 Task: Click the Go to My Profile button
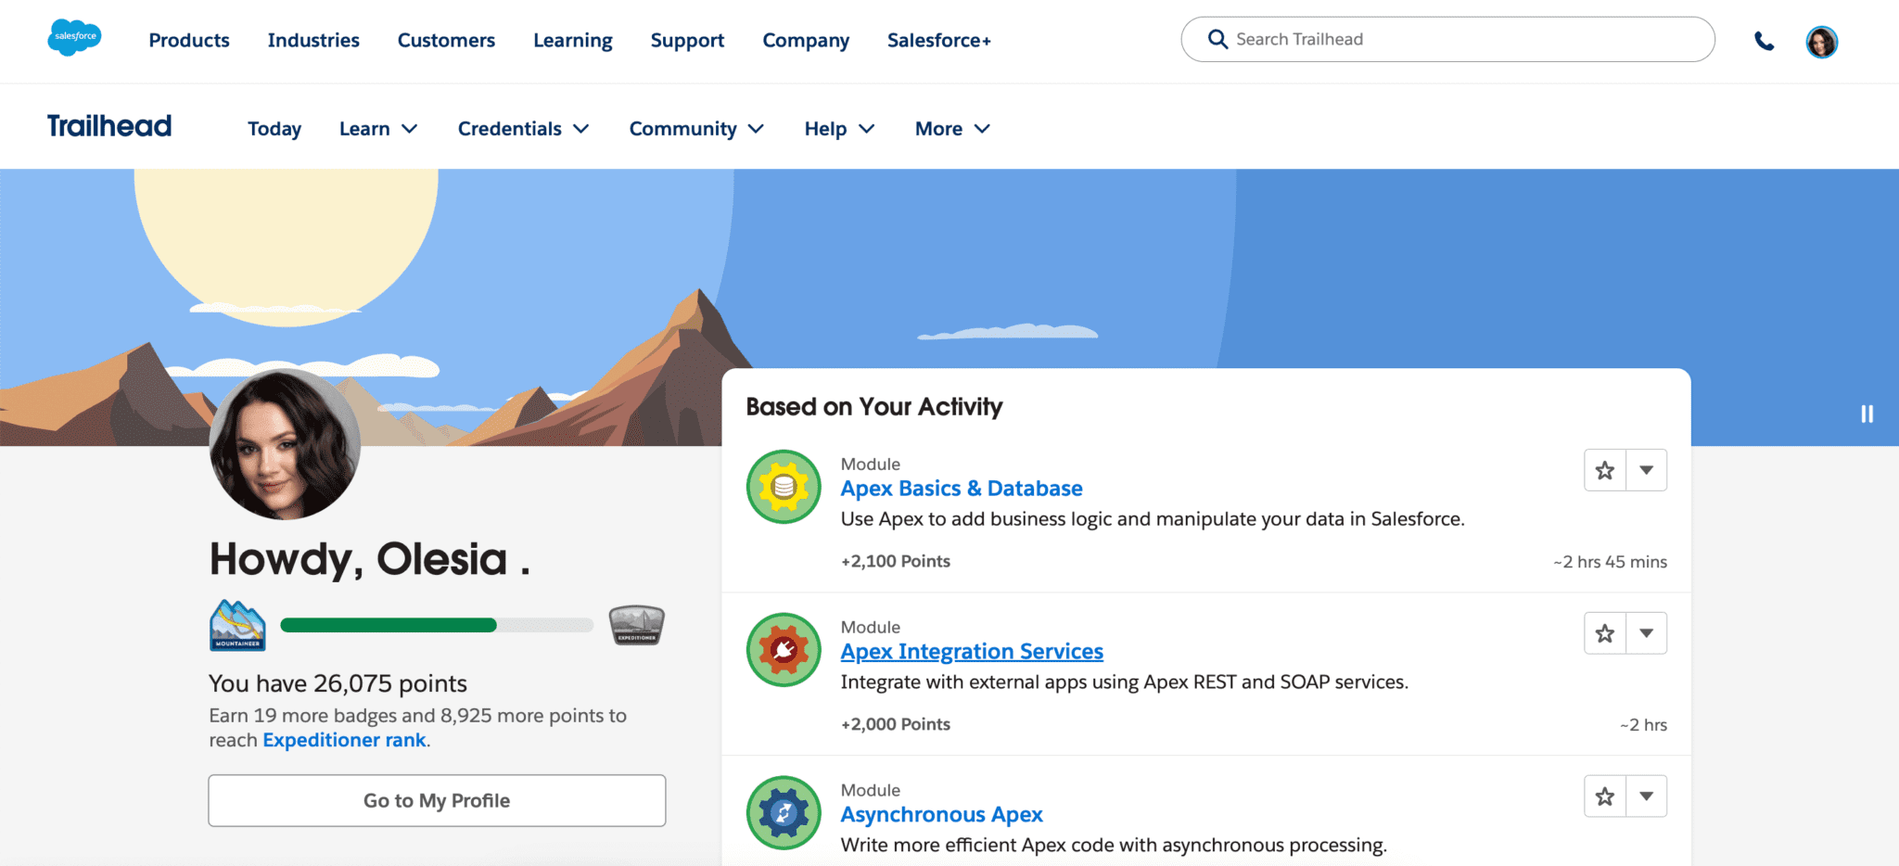click(437, 799)
